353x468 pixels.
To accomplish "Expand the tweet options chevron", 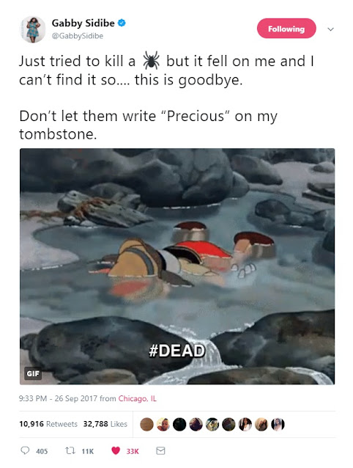I will click(330, 29).
